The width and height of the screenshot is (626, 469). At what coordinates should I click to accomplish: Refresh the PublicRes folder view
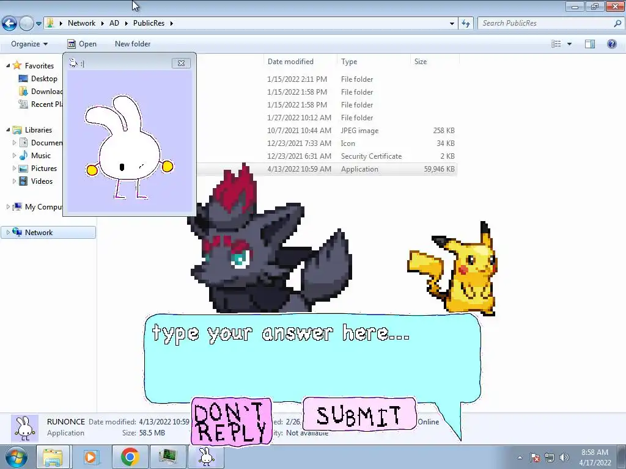(465, 23)
